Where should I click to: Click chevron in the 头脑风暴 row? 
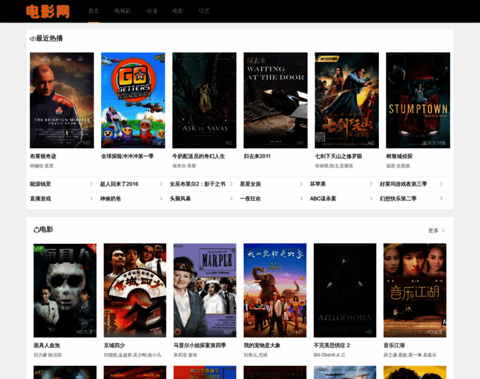pos(231,199)
